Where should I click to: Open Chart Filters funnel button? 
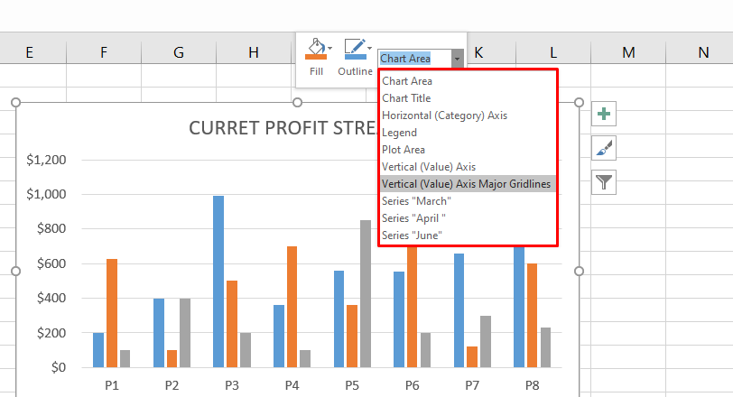(x=604, y=182)
